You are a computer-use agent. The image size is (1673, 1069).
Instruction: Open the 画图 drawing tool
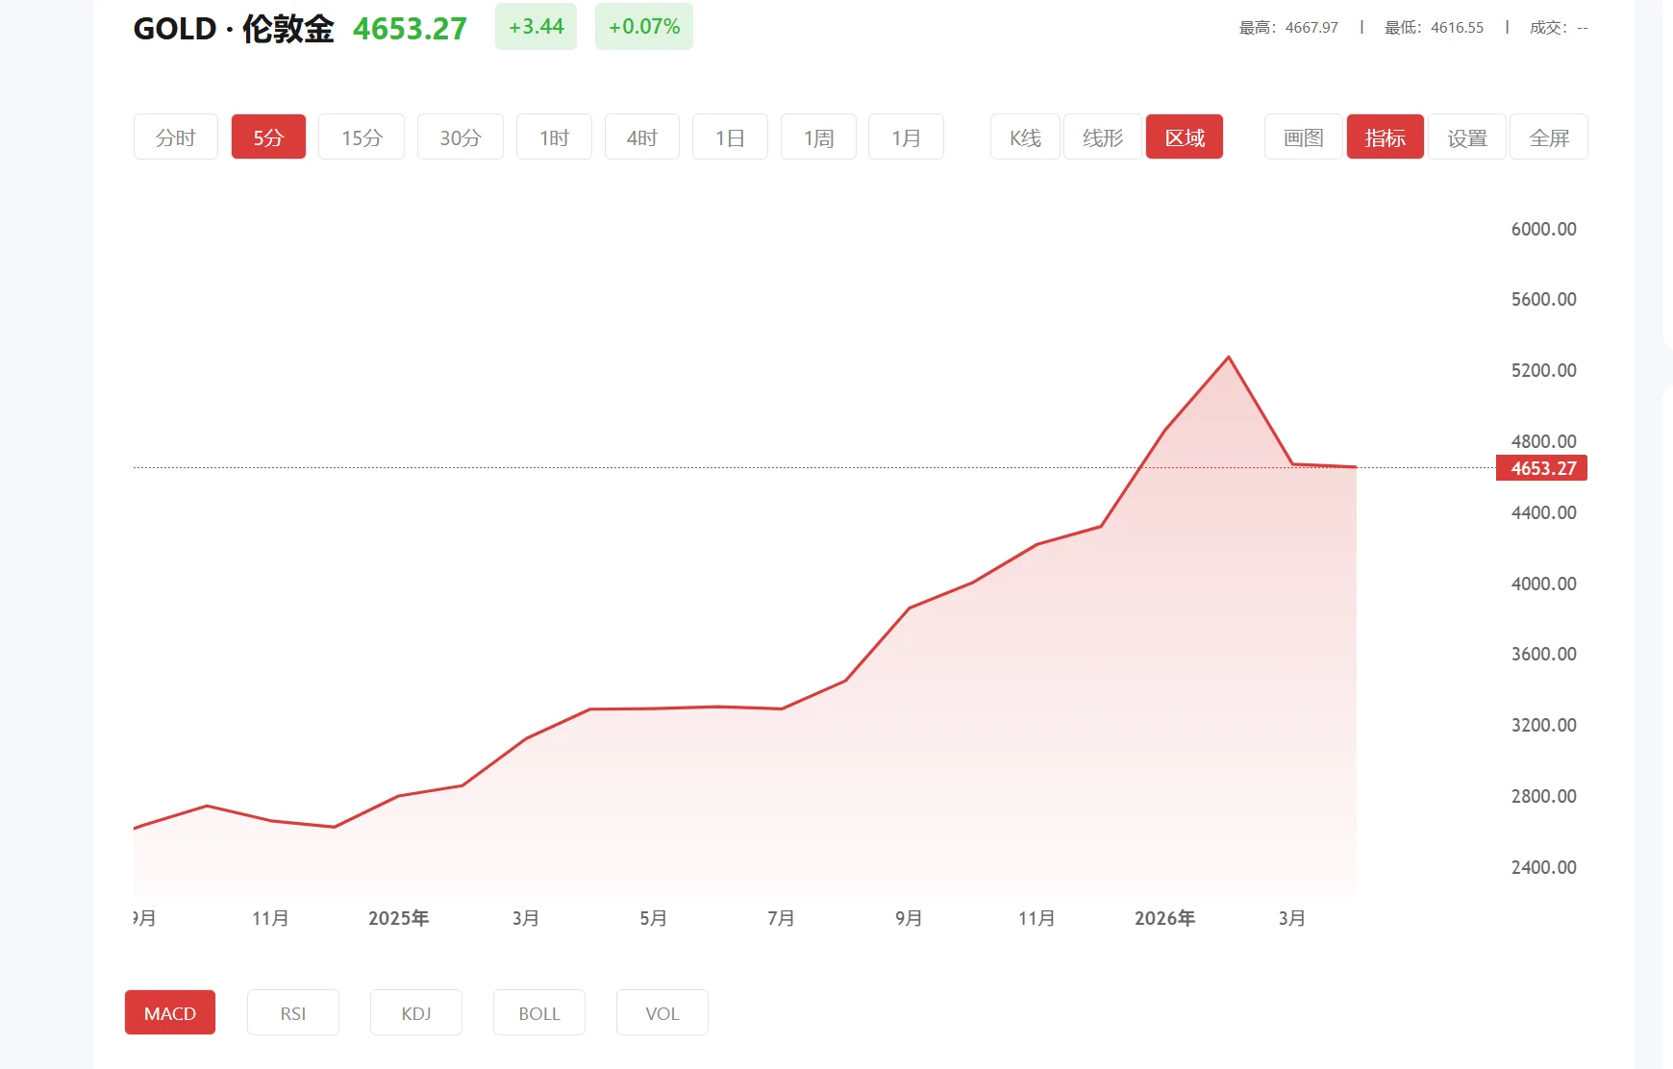1303,137
